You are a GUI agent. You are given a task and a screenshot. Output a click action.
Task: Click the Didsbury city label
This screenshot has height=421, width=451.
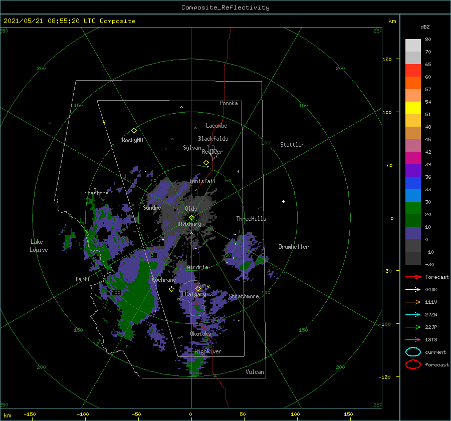click(189, 224)
